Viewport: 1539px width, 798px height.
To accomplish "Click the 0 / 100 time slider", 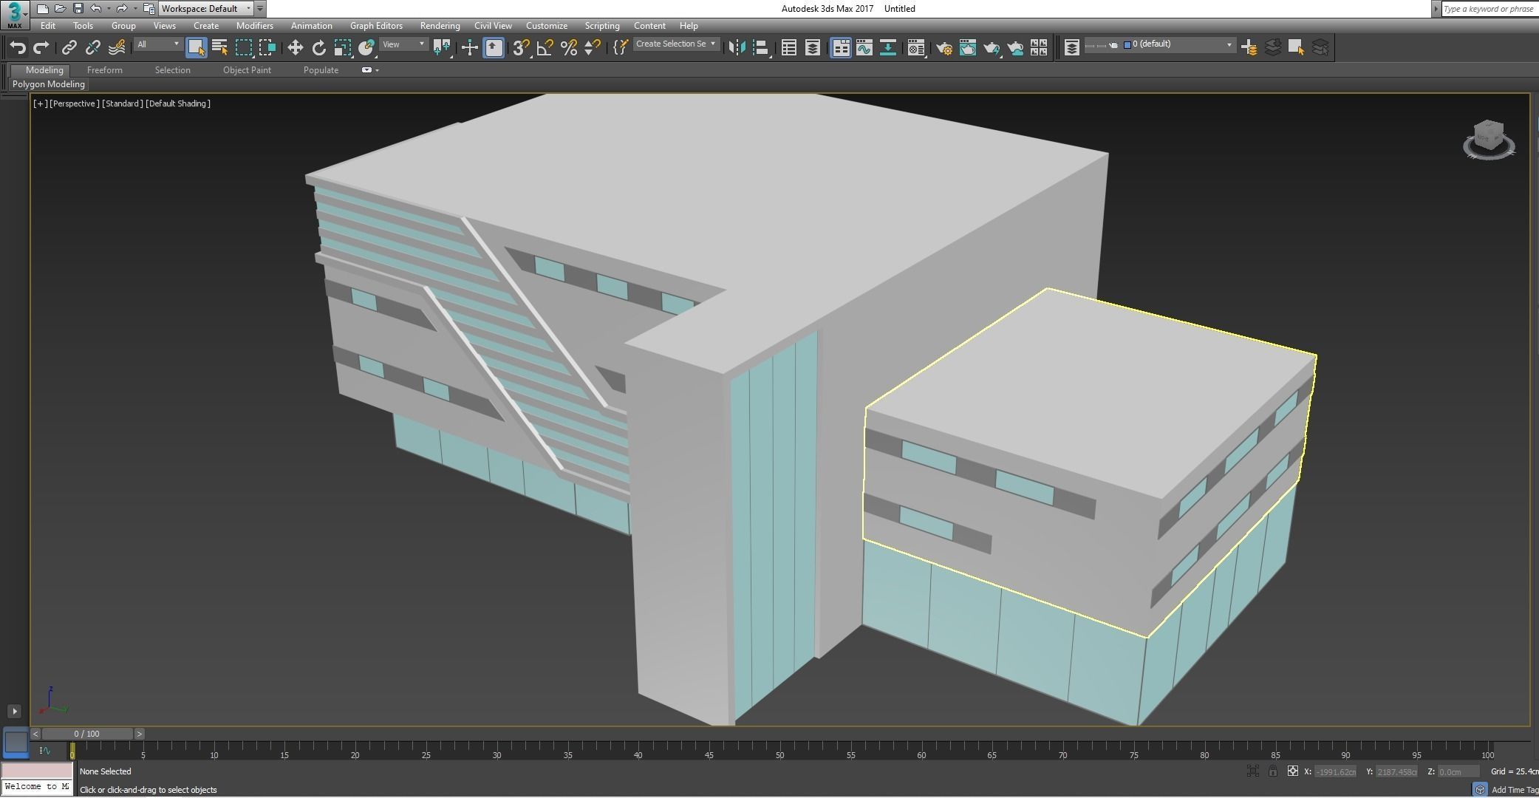I will coord(87,734).
